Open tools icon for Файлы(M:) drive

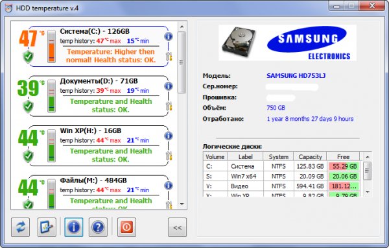169,205
